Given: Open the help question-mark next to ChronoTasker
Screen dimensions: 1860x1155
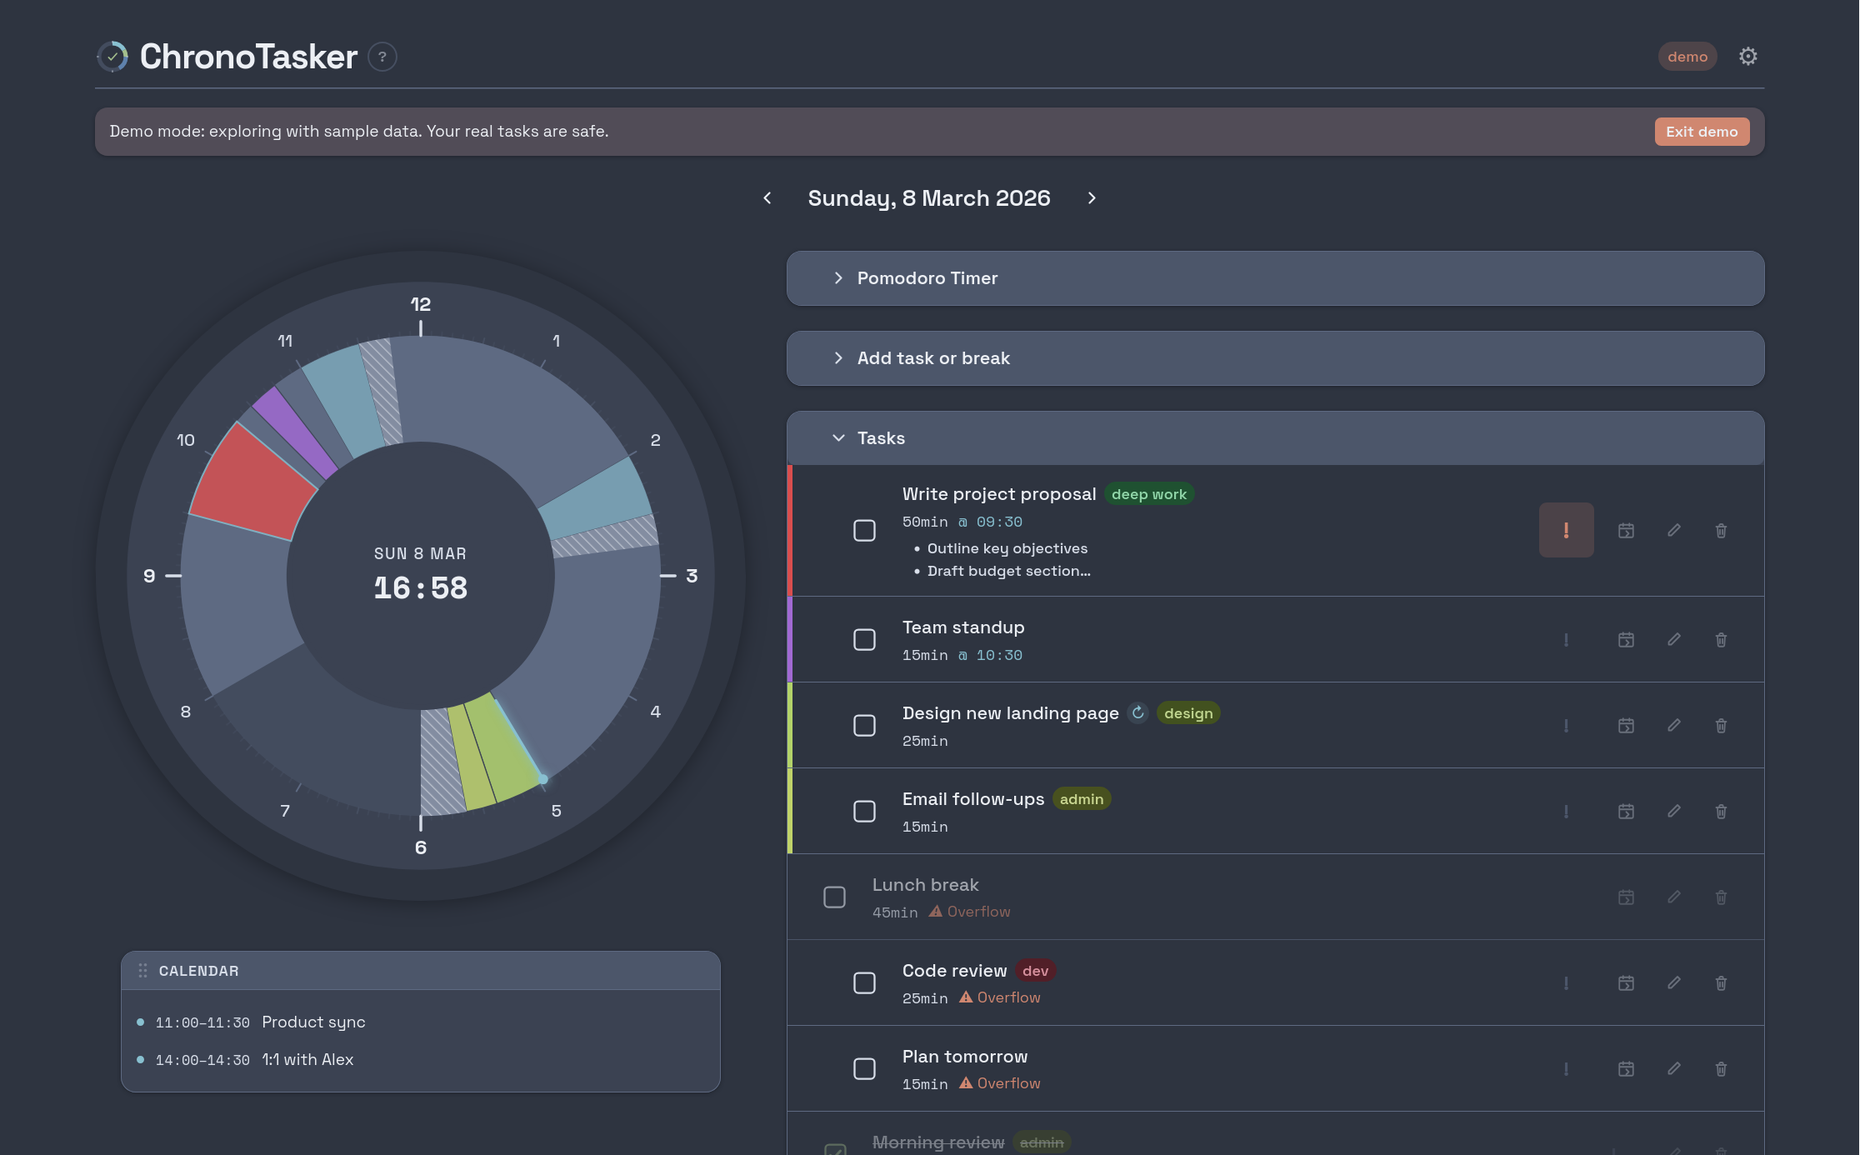Looking at the screenshot, I should (382, 57).
